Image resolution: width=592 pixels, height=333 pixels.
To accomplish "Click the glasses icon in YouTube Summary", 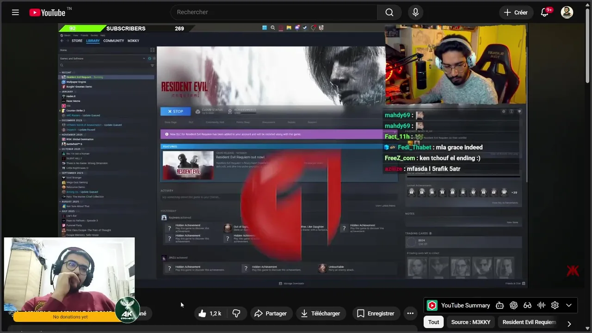I will (x=527, y=305).
